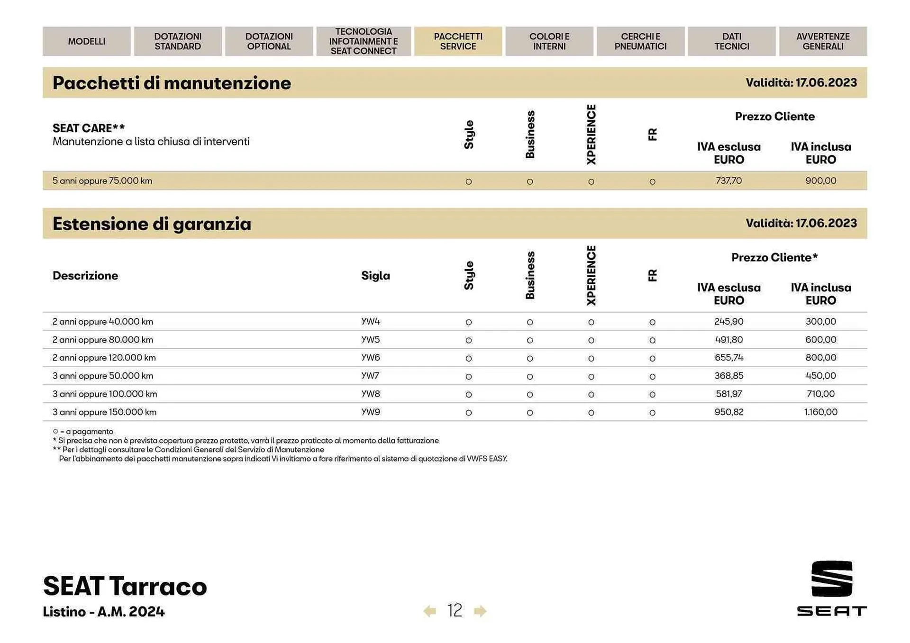Click price 710,00
This screenshot has width=910, height=643.
pos(820,394)
